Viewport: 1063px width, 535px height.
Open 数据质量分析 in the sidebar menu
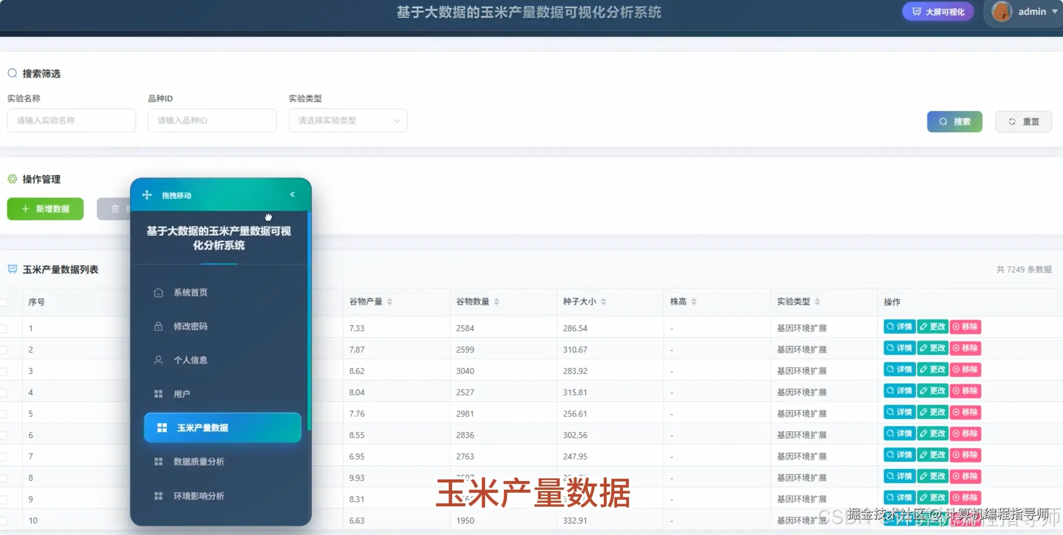pos(223,461)
